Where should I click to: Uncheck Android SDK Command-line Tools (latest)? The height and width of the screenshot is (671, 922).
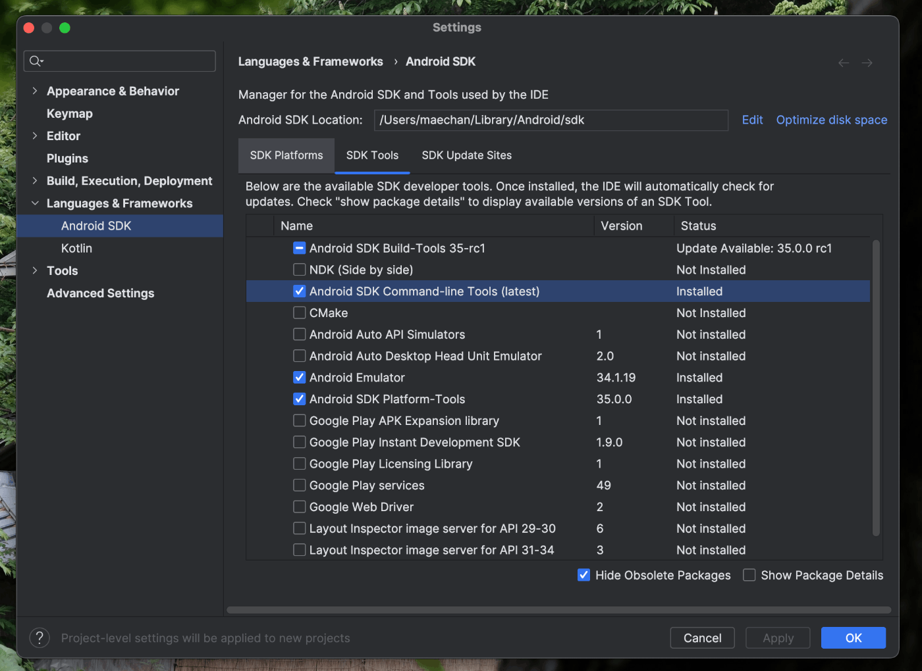[299, 291]
